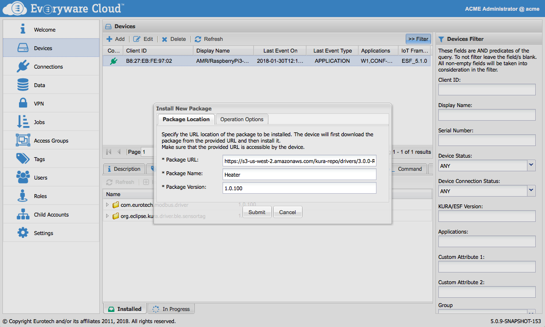The width and height of the screenshot is (545, 327).
Task: Click the green connection status plug icon
Action: [x=113, y=61]
